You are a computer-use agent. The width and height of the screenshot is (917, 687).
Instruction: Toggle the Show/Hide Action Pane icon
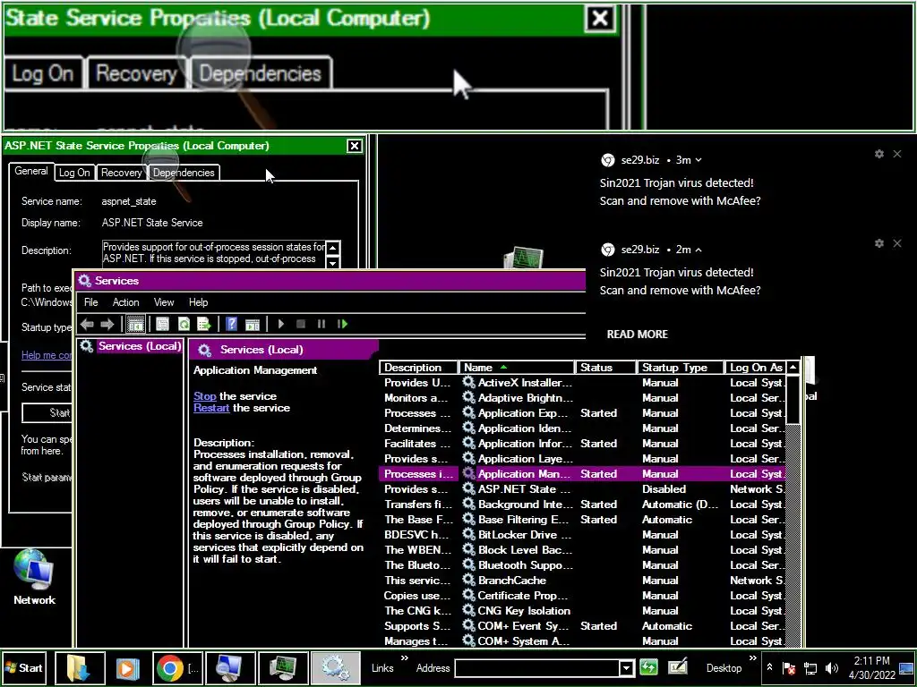(252, 324)
